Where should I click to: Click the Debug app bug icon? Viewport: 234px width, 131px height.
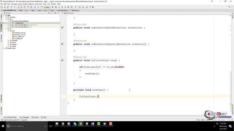pyautogui.click(x=56, y=7)
